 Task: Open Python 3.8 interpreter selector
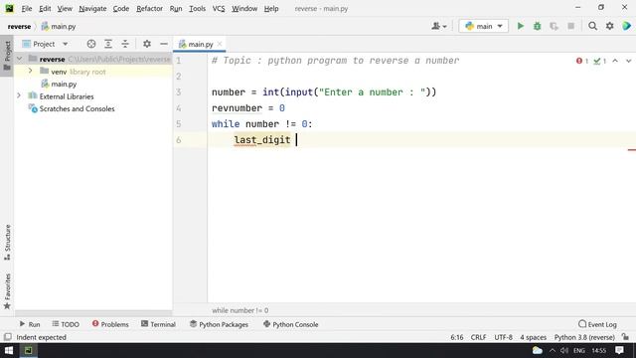tap(584, 337)
